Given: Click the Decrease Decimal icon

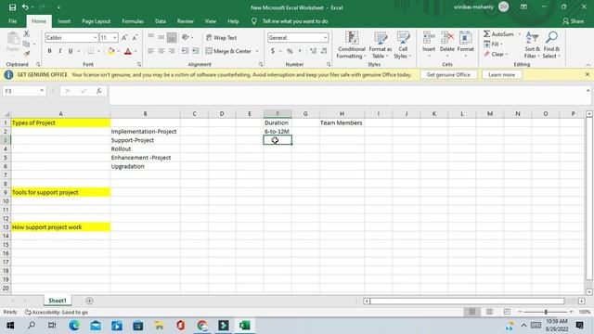Looking at the screenshot, I should [324, 51].
